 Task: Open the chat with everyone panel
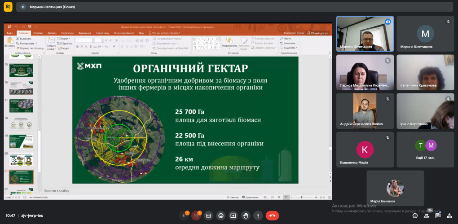click(x=438, y=215)
